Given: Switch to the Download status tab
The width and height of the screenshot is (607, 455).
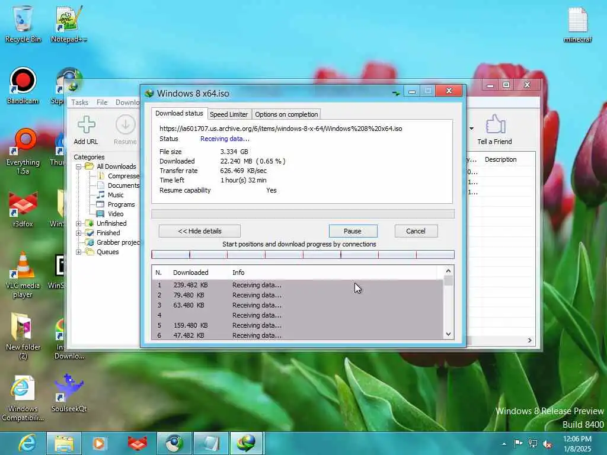Looking at the screenshot, I should pyautogui.click(x=179, y=113).
